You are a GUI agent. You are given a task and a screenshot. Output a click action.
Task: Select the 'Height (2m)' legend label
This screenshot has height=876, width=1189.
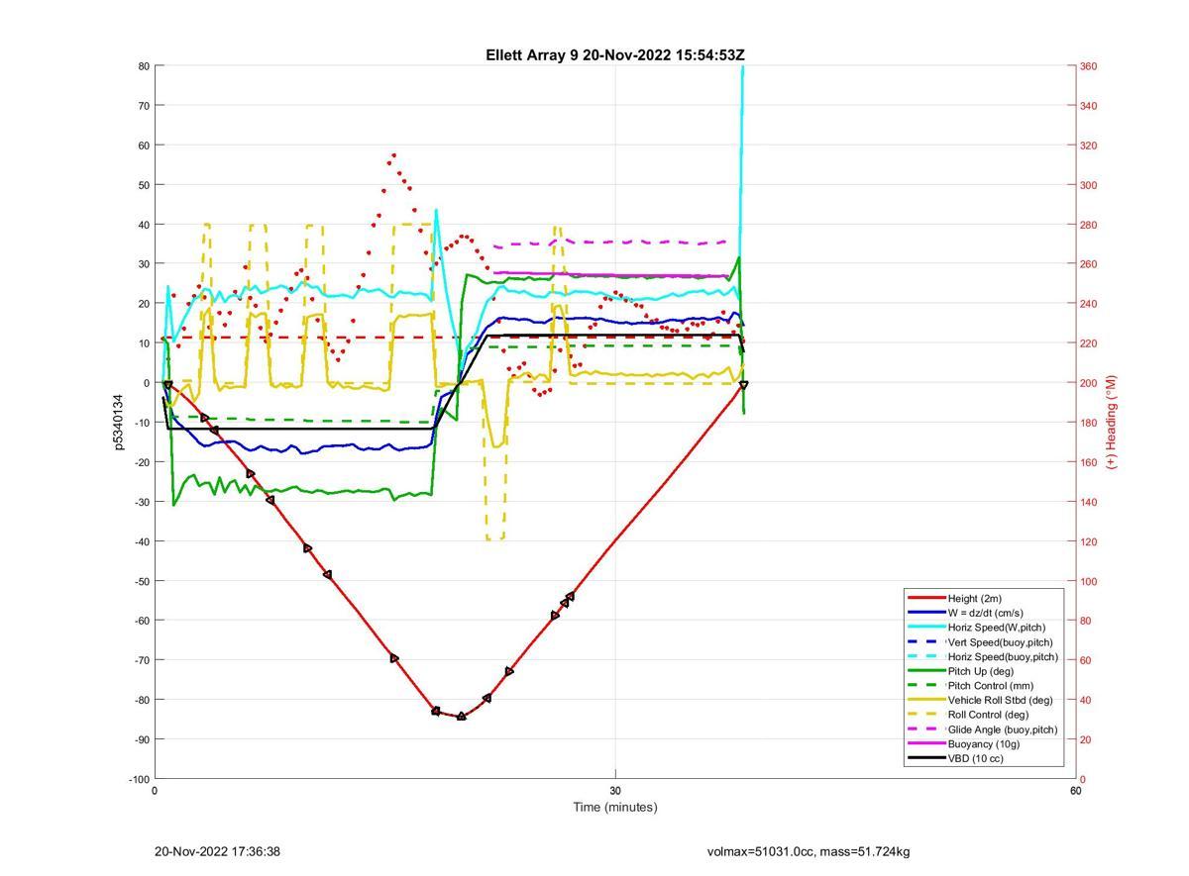pyautogui.click(x=975, y=598)
